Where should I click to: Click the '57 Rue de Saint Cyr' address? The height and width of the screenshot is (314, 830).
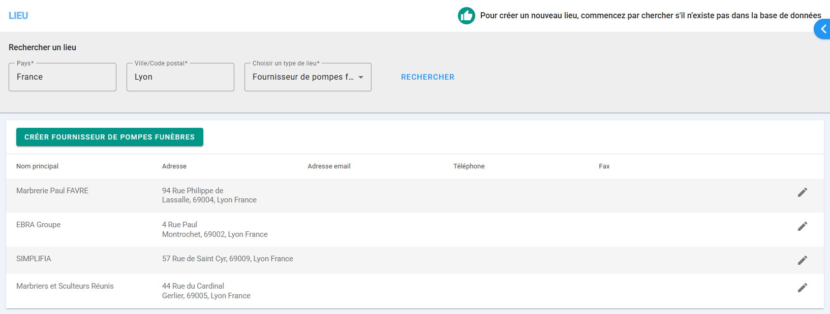pos(227,259)
